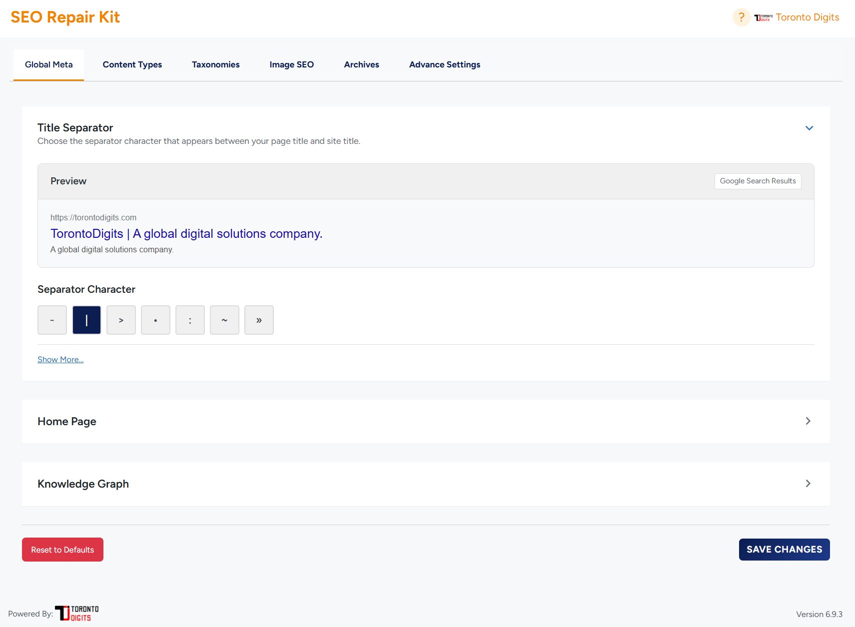This screenshot has height=627, width=855.
Task: Click the orange help question mark icon
Action: pos(741,17)
